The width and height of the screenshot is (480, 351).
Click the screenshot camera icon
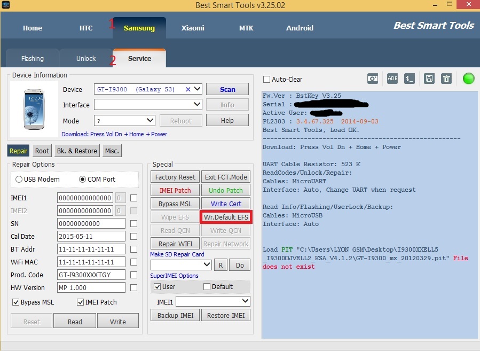pyautogui.click(x=373, y=79)
